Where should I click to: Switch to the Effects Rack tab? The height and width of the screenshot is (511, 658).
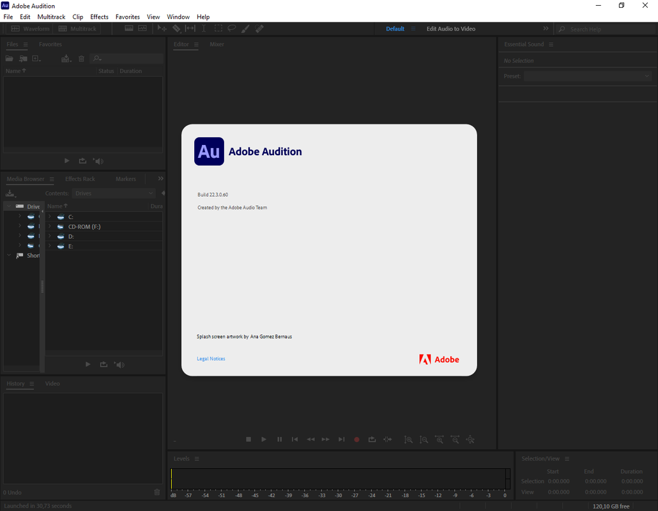point(80,179)
